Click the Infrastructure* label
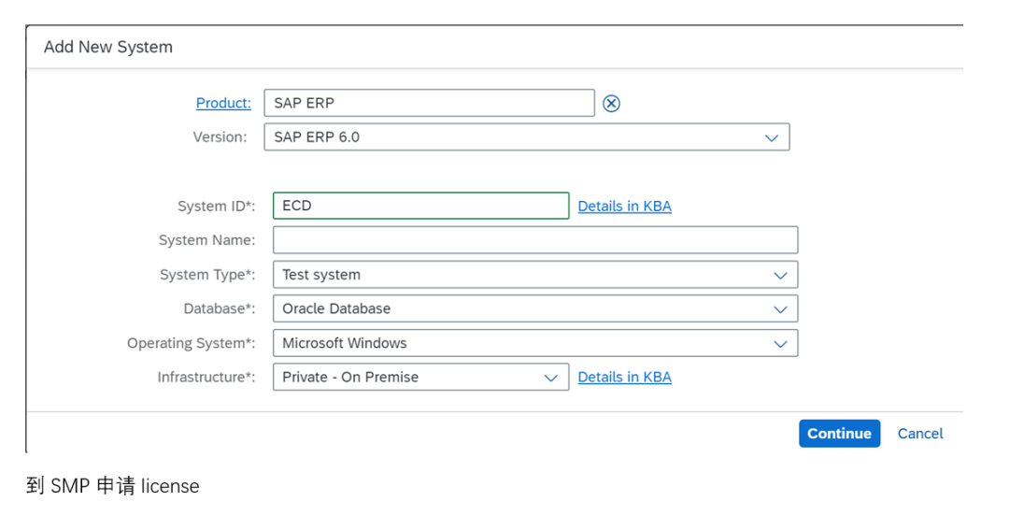The width and height of the screenshot is (1009, 530). pyautogui.click(x=206, y=377)
